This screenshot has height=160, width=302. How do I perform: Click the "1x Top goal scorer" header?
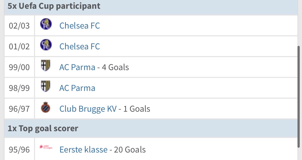coord(43,128)
